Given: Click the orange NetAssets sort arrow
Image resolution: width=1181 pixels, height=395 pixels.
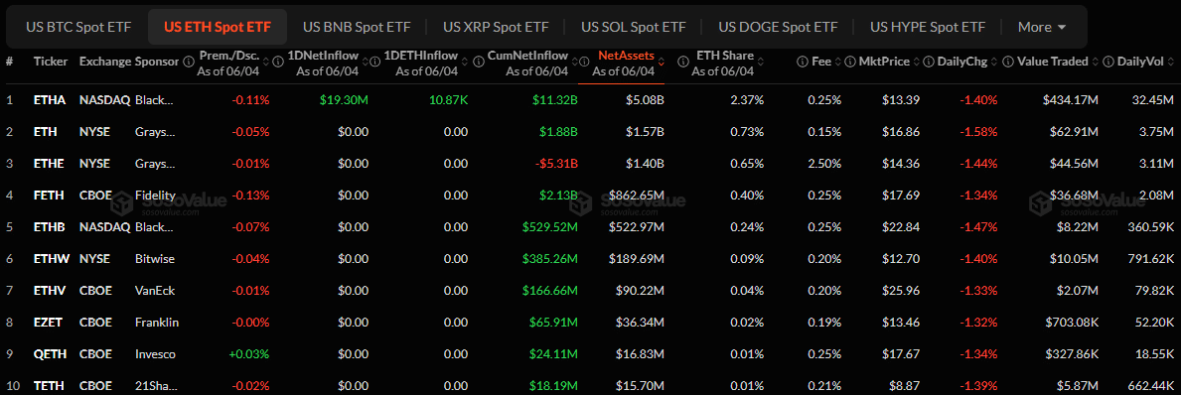Looking at the screenshot, I should pyautogui.click(x=661, y=62).
